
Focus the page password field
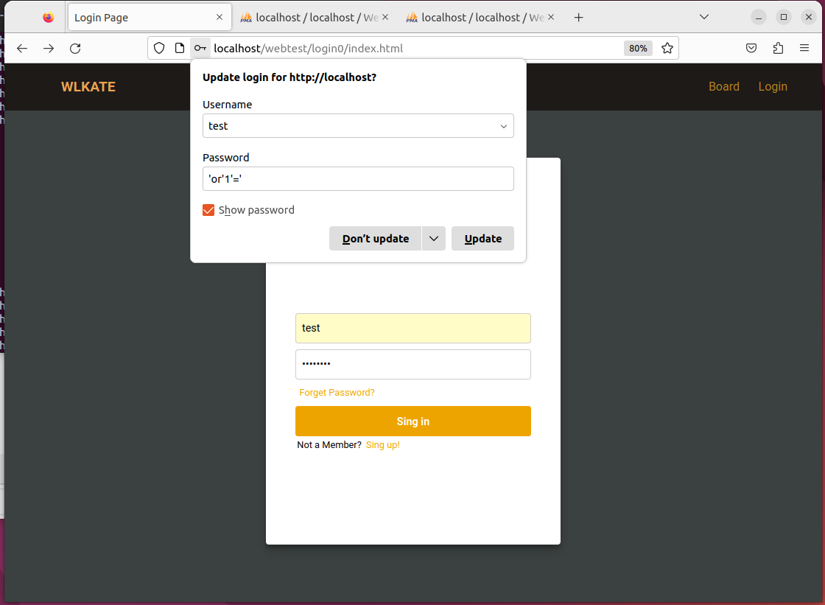[x=413, y=364]
